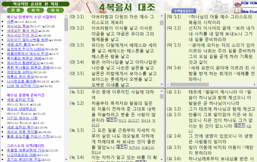The width and height of the screenshot is (257, 162).
Task: Open the 예수님의 족보 link
Action: click(18, 26)
